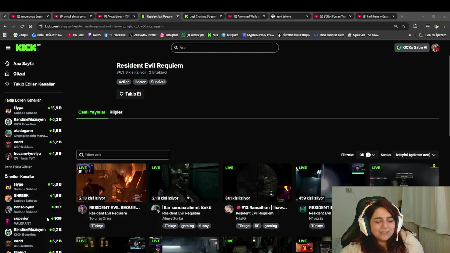The height and width of the screenshot is (253, 450).
Task: Click the browser home icon
Action: pos(31,26)
